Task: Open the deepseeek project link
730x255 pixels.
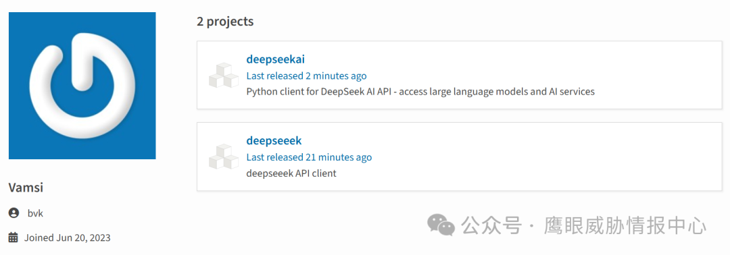Action: point(274,141)
